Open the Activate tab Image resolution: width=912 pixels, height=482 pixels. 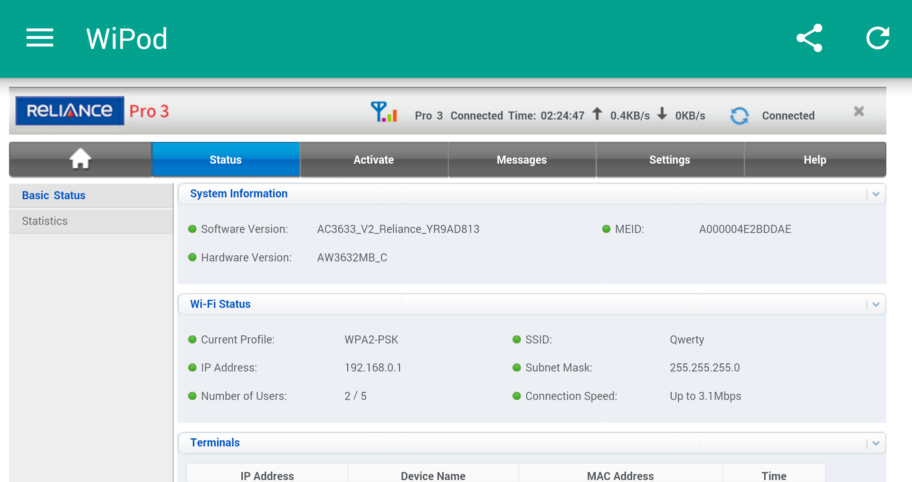(x=374, y=160)
